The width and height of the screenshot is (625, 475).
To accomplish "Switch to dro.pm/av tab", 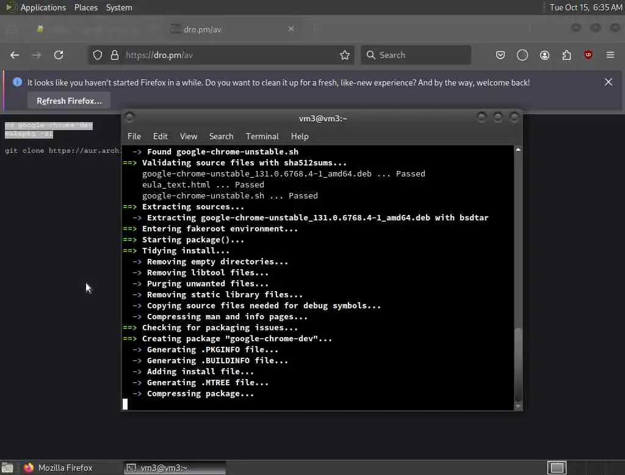I will (233, 29).
